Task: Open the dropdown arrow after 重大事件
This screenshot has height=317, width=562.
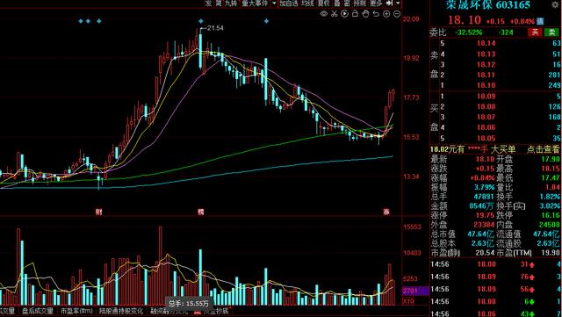Action: pos(274,4)
